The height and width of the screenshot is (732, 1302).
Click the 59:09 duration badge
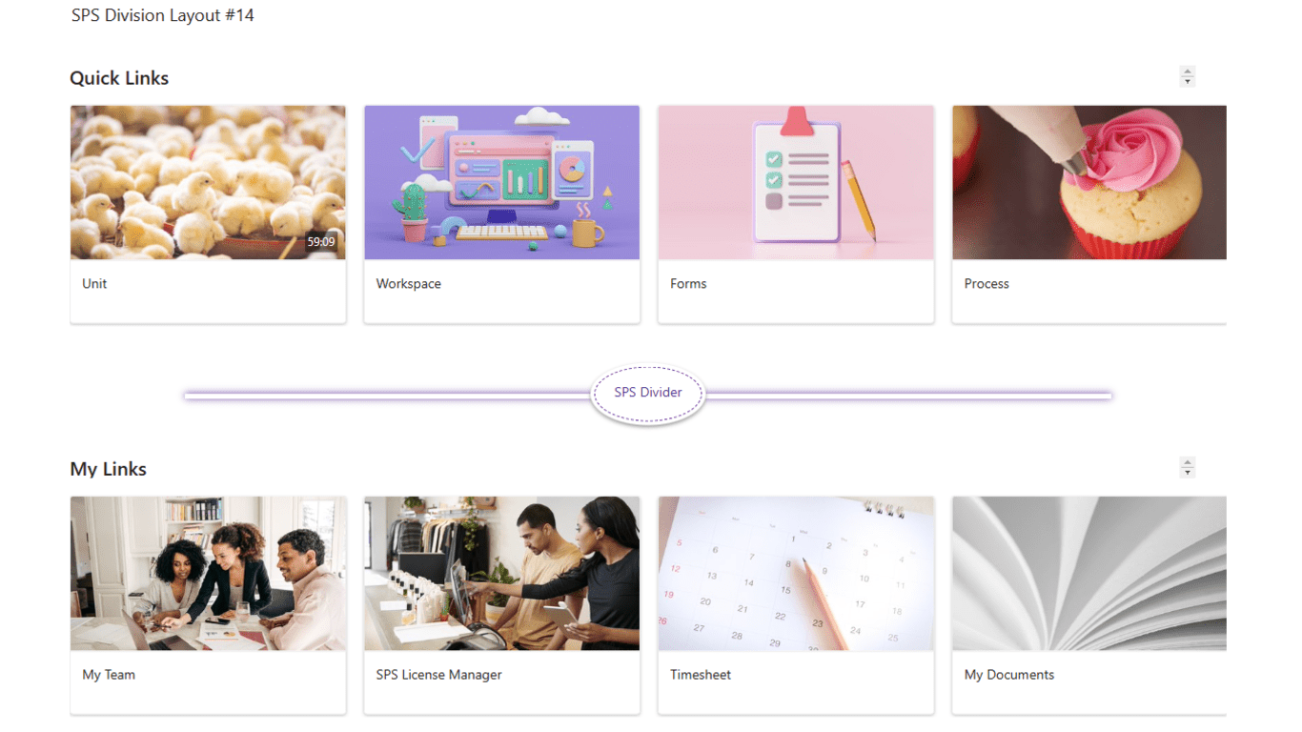click(321, 242)
